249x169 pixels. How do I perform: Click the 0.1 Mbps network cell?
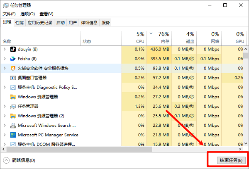click(209, 59)
